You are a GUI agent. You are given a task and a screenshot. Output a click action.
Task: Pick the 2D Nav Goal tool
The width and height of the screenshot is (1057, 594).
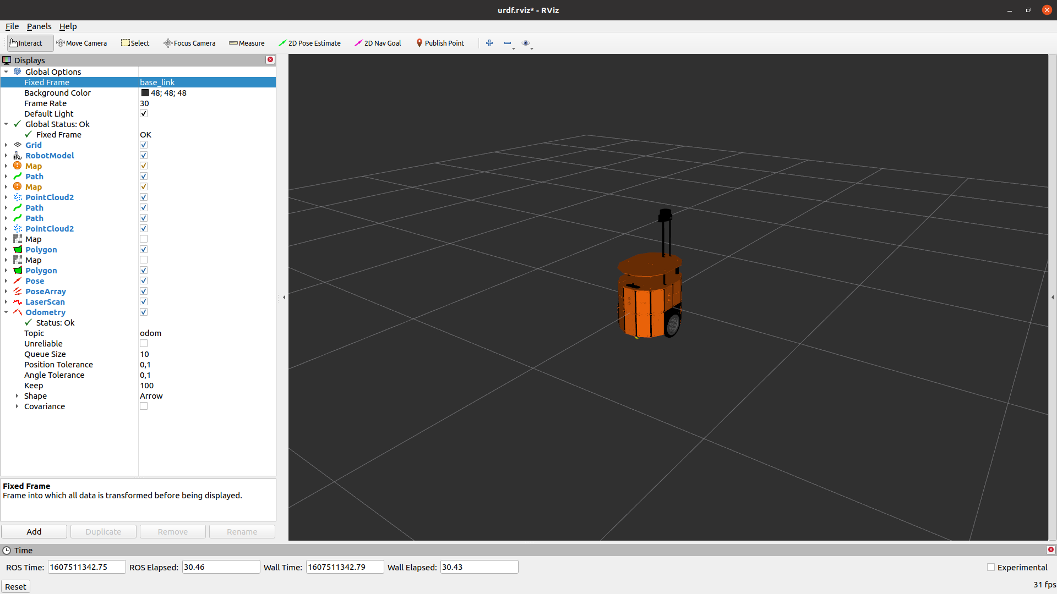[378, 43]
